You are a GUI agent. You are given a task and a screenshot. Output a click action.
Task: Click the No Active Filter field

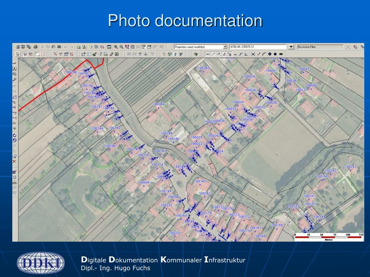click(320, 47)
